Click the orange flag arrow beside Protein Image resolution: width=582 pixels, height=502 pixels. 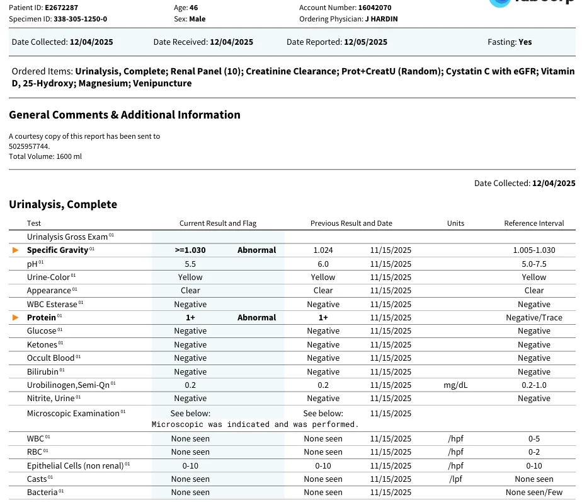coord(16,317)
